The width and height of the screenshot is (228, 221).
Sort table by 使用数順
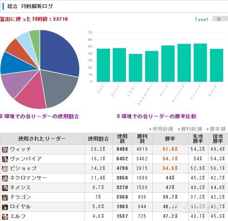coord(161,129)
